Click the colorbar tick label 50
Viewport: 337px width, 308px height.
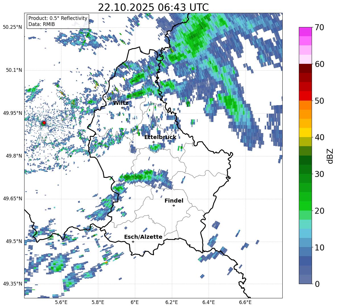319,101
